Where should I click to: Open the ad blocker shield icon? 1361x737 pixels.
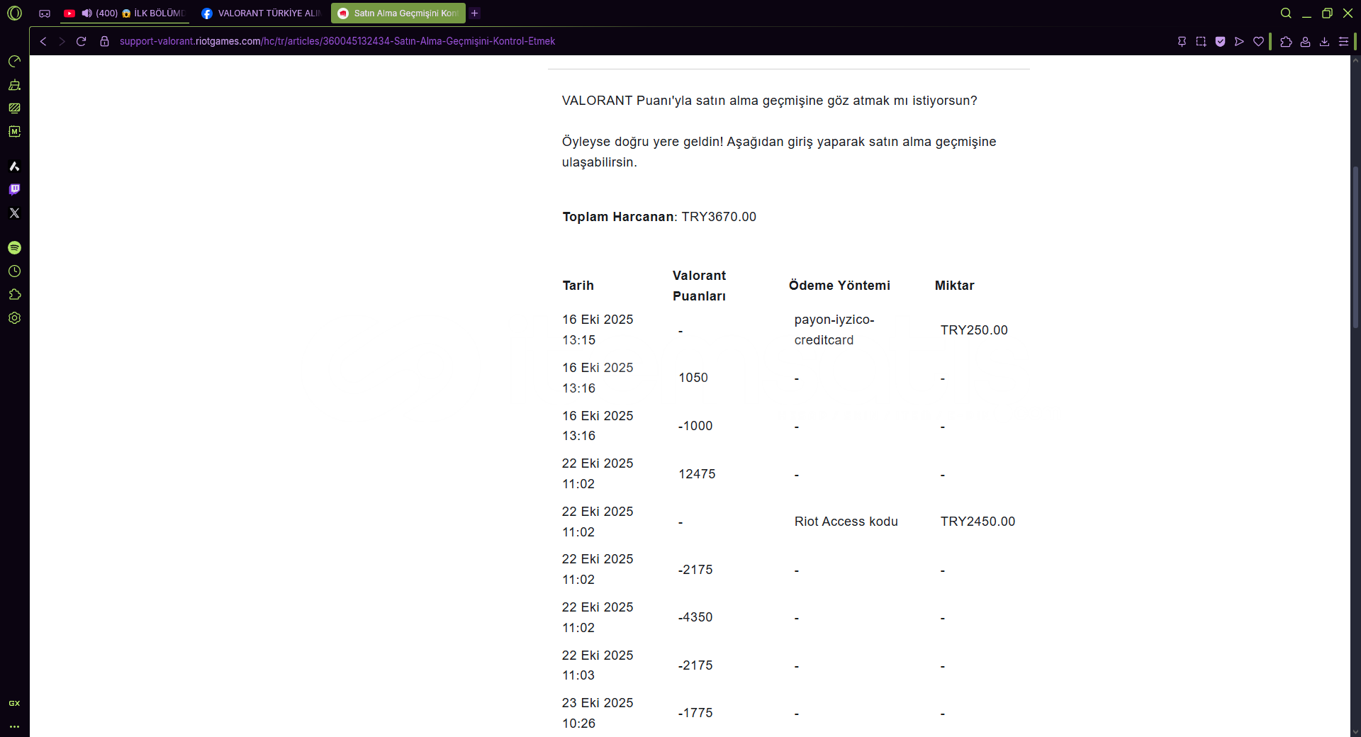[1220, 42]
